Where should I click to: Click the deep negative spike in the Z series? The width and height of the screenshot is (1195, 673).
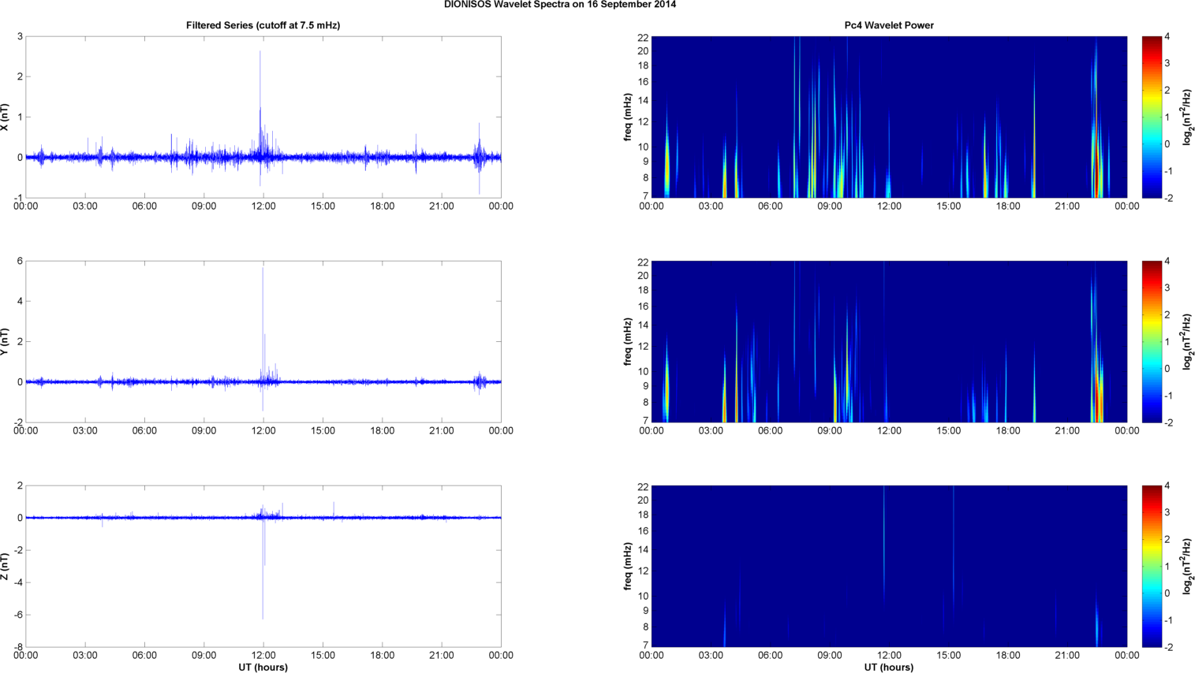(263, 567)
